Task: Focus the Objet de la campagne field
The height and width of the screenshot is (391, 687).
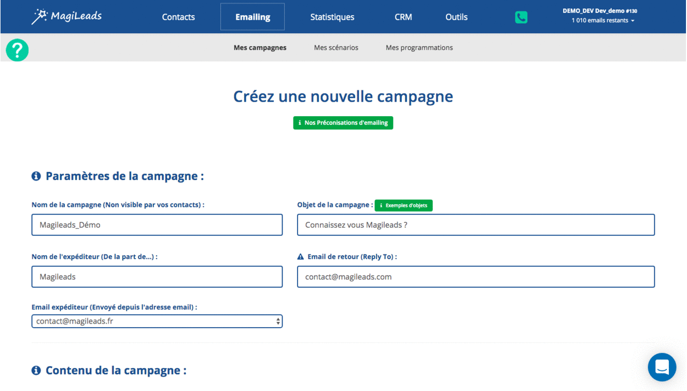Action: [x=476, y=225]
